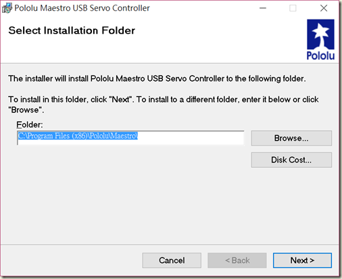Proceed with the Next > button
Viewport: 342px width, 279px height.
302,260
